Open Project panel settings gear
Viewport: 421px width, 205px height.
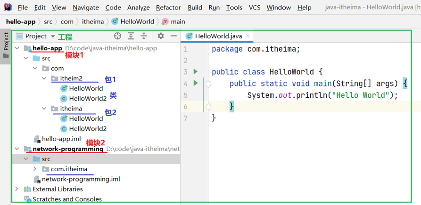161,36
